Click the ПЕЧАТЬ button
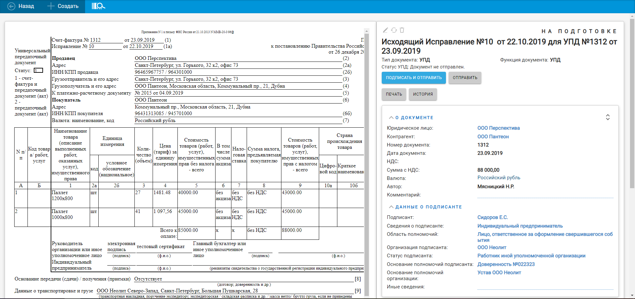The width and height of the screenshot is (635, 299). (x=394, y=94)
